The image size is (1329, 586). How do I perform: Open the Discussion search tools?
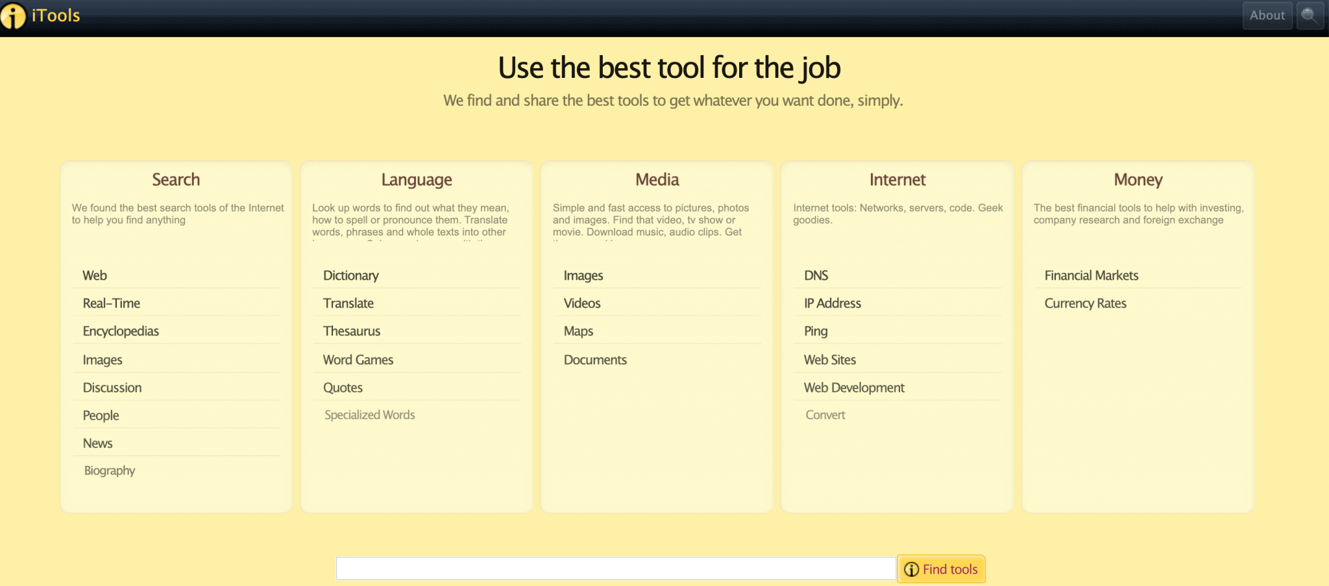[112, 387]
